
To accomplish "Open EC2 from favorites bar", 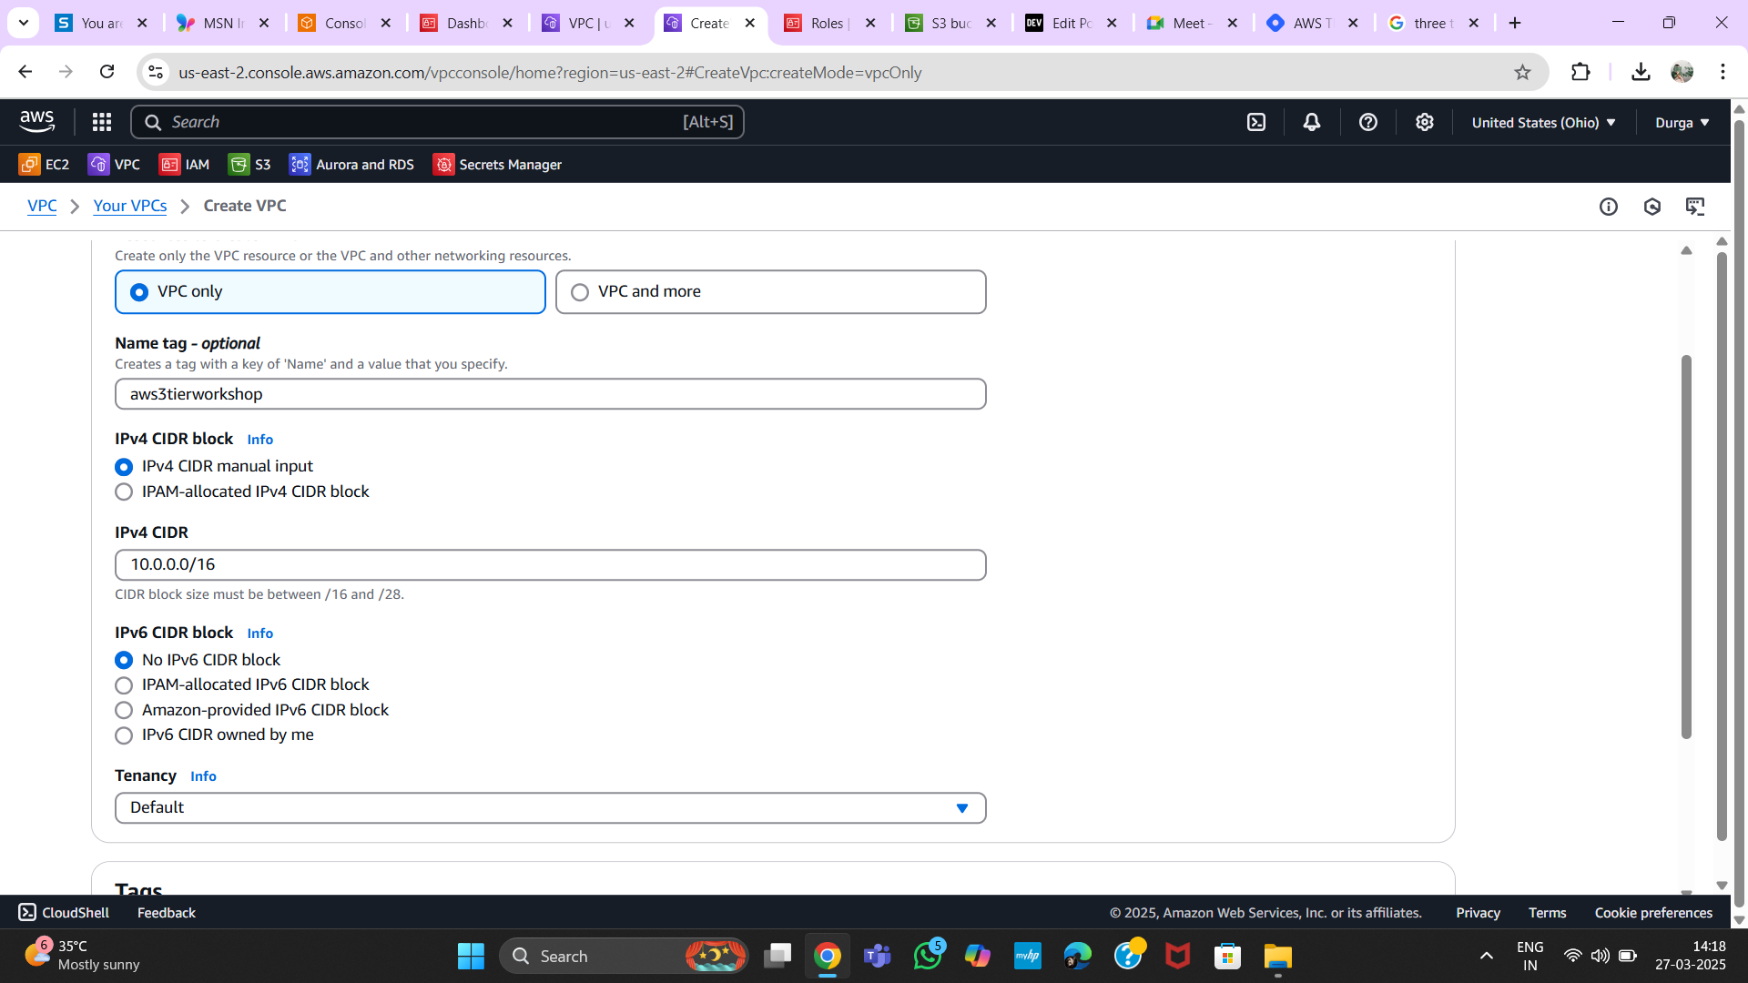I will [44, 165].
